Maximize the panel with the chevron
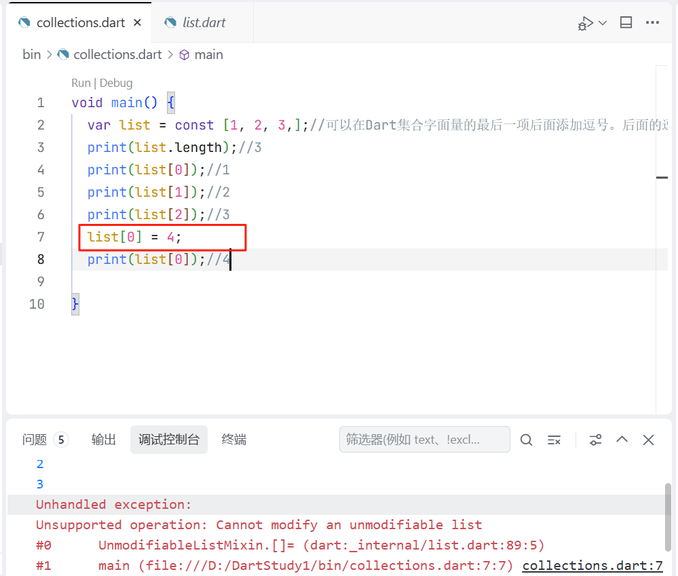Viewport: 678px width, 576px height. [622, 440]
